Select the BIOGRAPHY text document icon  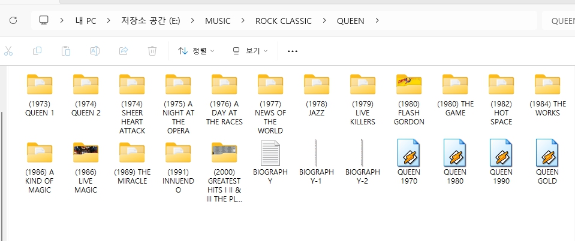pos(270,153)
